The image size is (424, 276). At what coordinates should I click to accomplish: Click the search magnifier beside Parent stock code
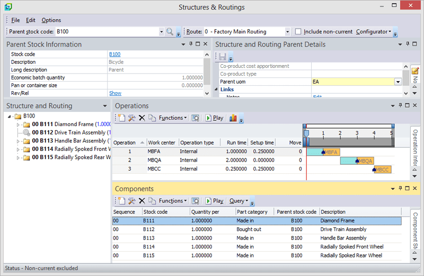[x=170, y=32]
